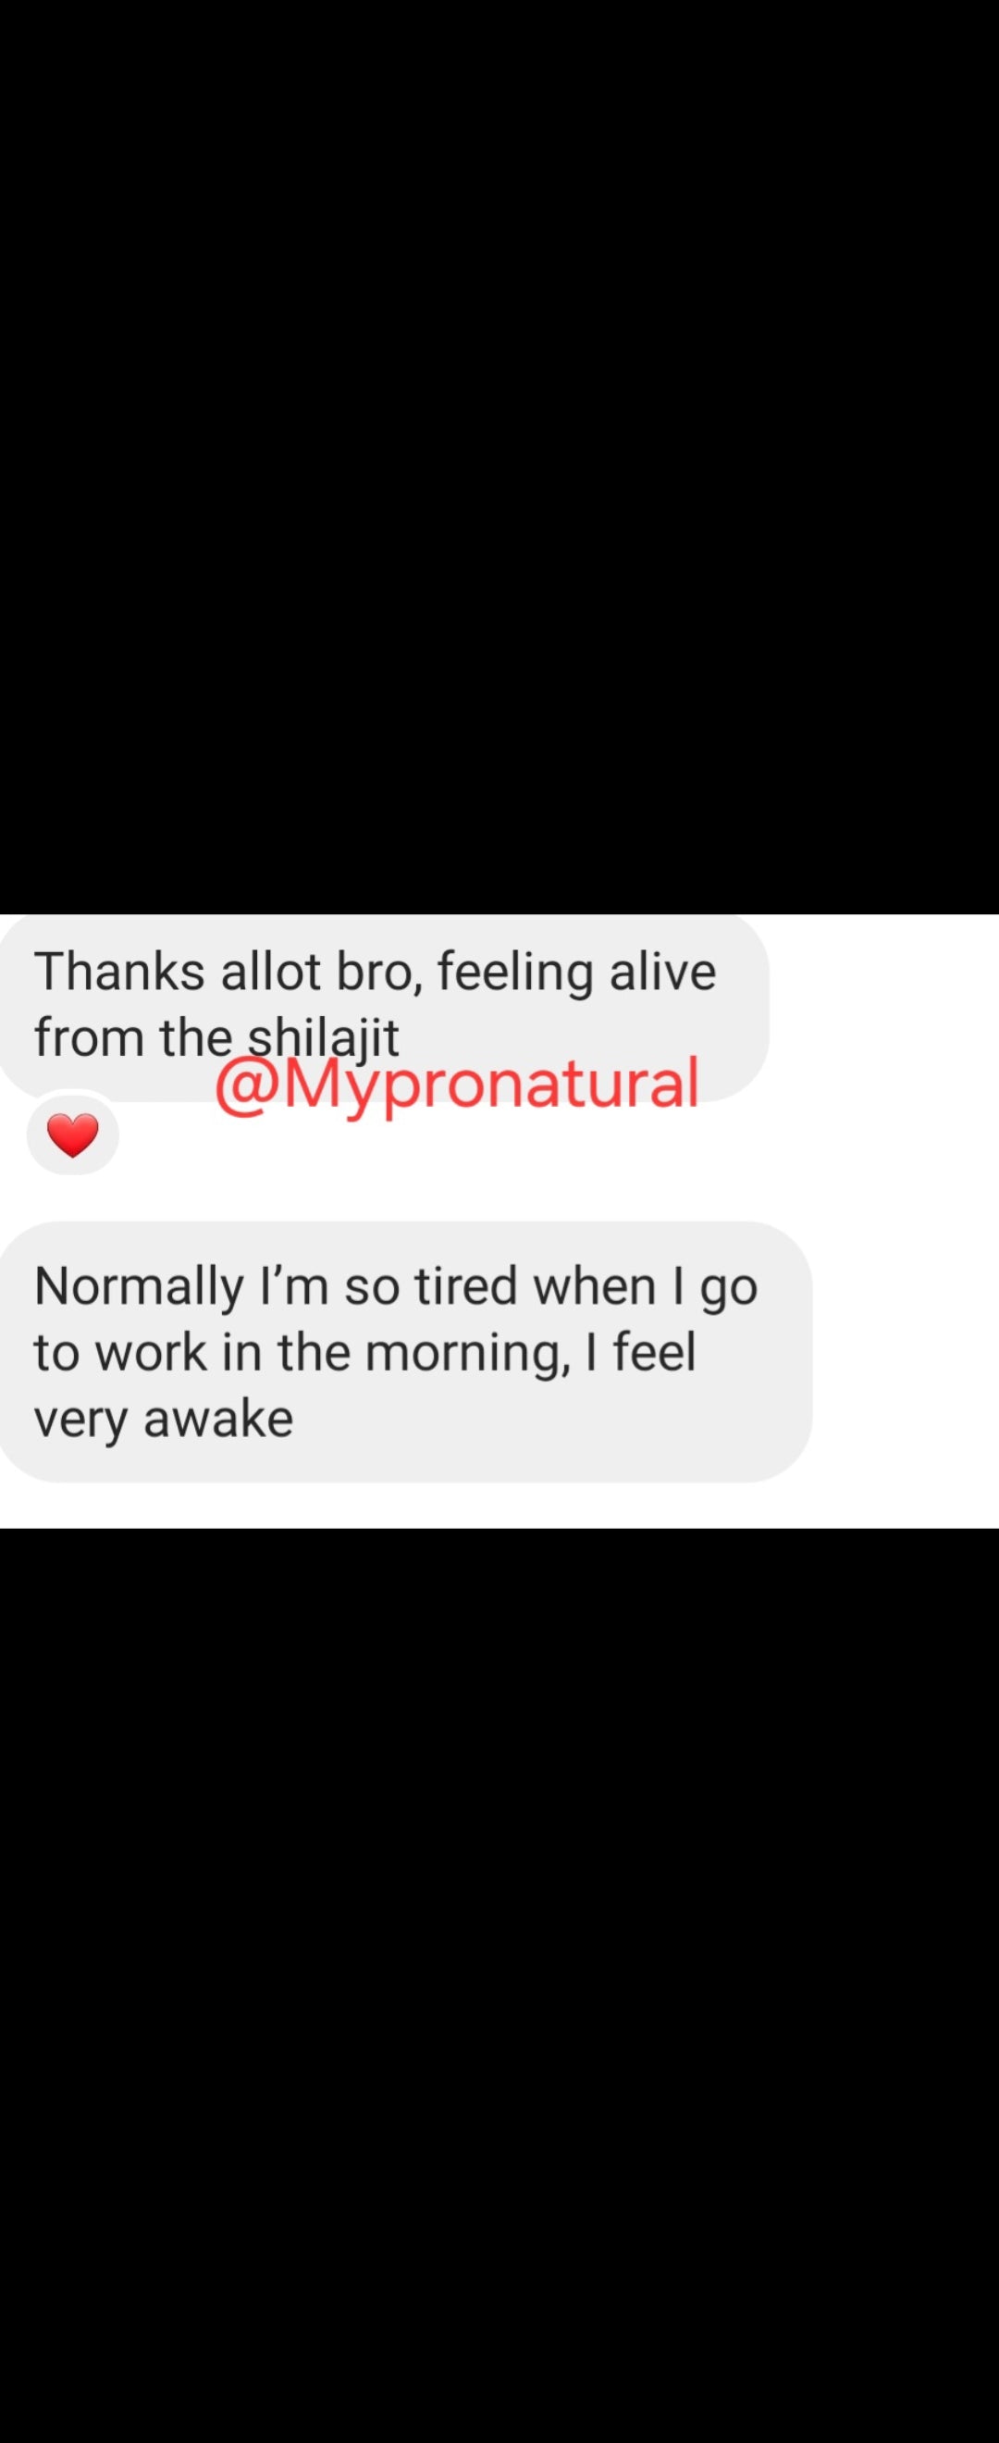
Task: Select the 'Normally I'm so tired' message bubble
Action: (406, 1351)
